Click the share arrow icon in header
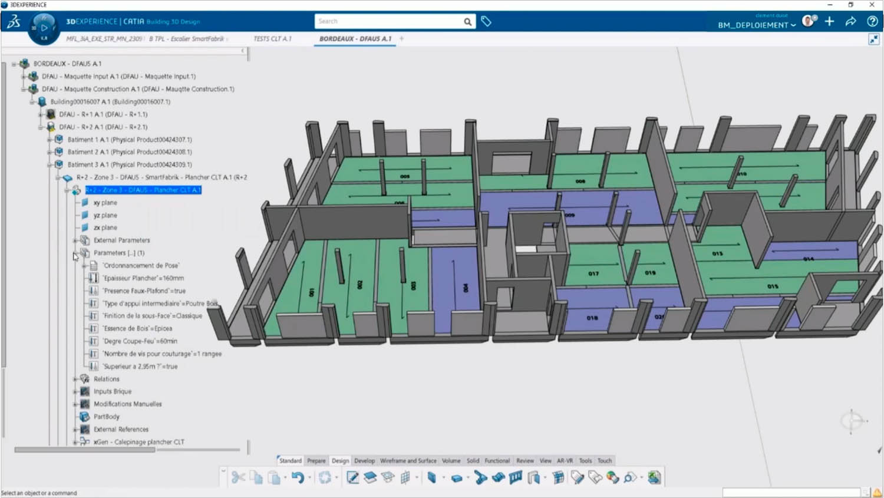This screenshot has height=498, width=884. (x=850, y=22)
